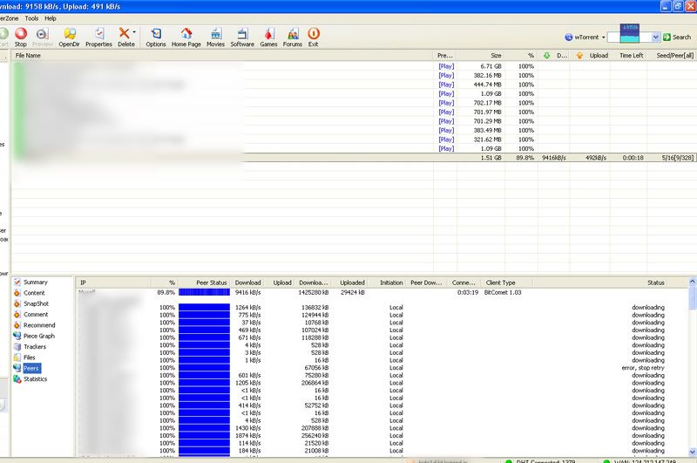Click the Search button
Screen dimensions: 697x463
pos(677,37)
